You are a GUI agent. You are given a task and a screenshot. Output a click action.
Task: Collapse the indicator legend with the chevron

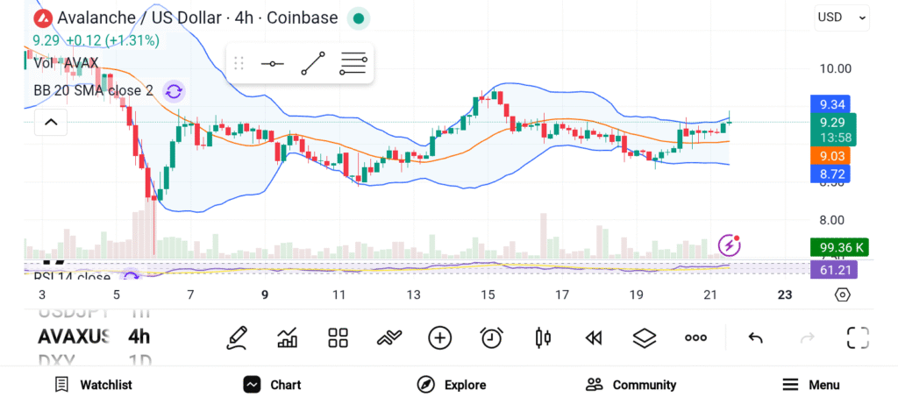(x=51, y=122)
